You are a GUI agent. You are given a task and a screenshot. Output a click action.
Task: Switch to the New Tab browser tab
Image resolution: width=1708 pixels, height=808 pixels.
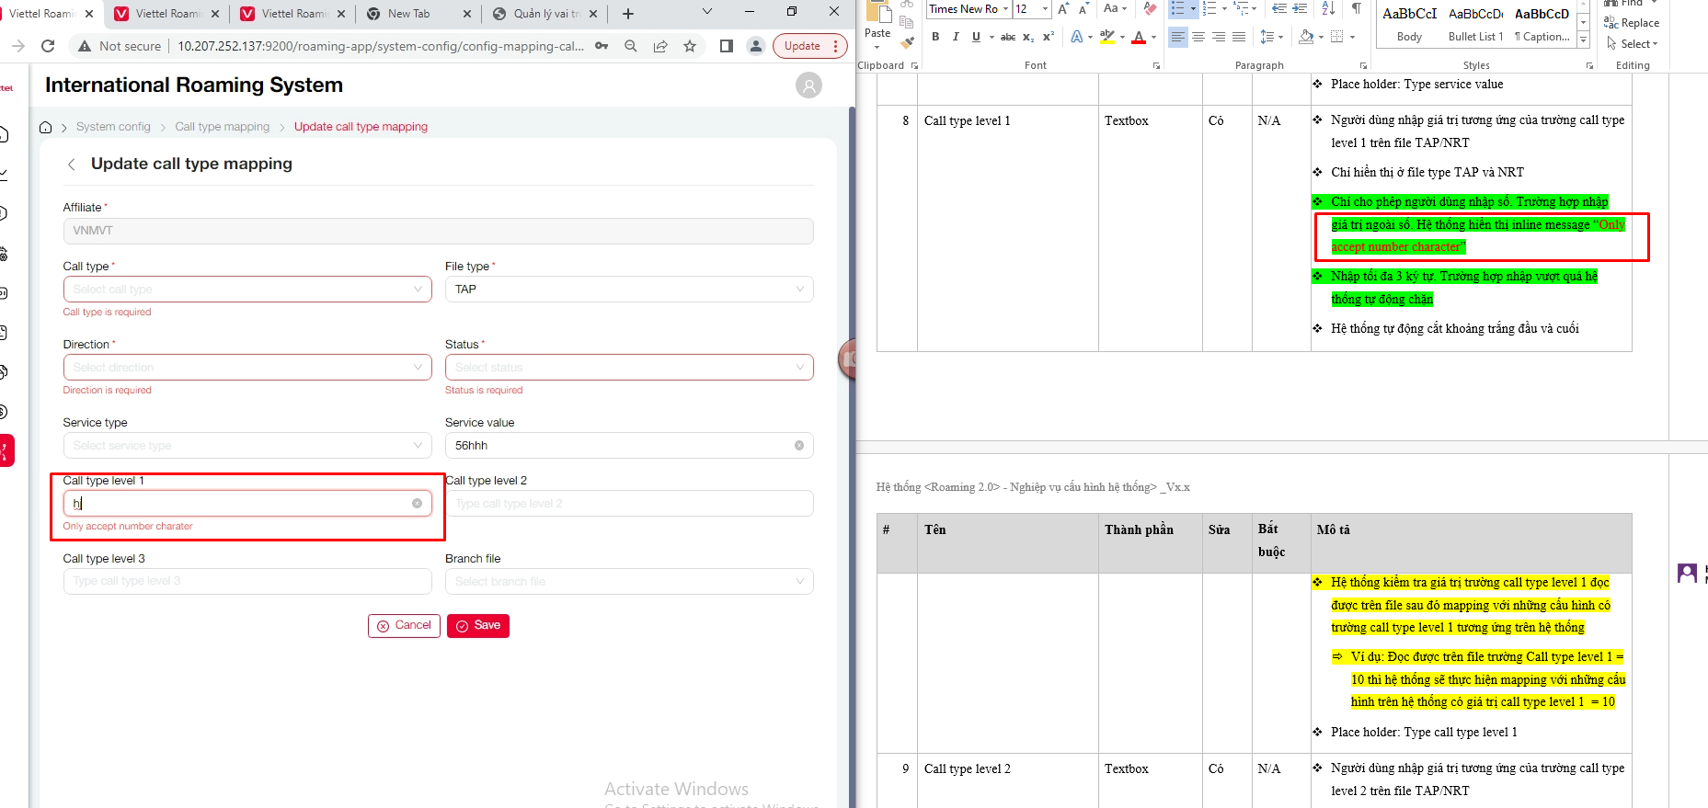pos(409,14)
